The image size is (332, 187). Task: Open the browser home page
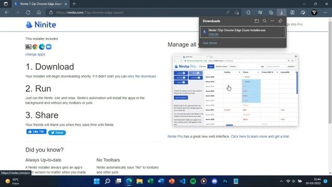tap(39, 12)
